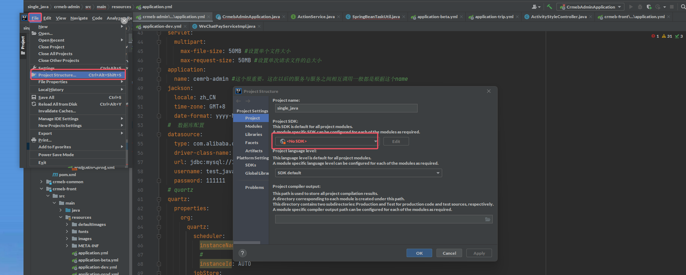Click the Edit button next to SDK
Image resolution: width=686 pixels, height=275 pixels.
coord(396,141)
